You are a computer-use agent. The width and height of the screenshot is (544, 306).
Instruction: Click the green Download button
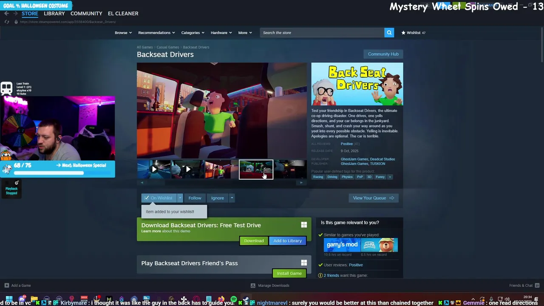254,241
